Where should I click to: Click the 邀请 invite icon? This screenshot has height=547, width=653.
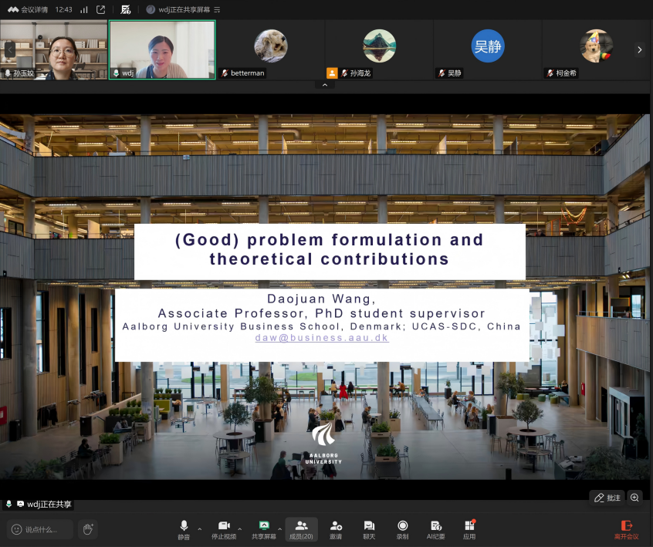[x=336, y=526]
